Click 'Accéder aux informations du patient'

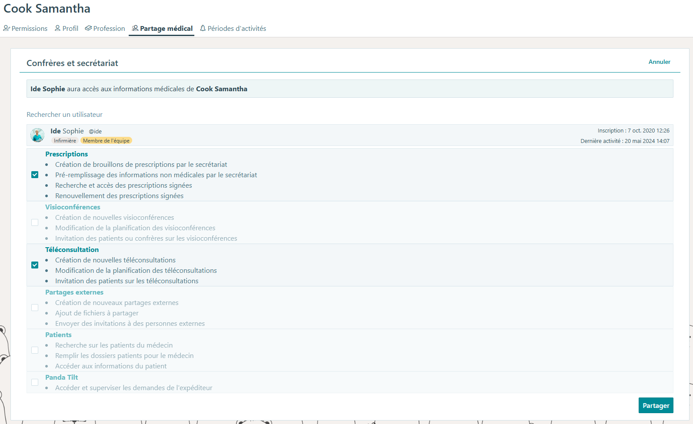pos(111,366)
